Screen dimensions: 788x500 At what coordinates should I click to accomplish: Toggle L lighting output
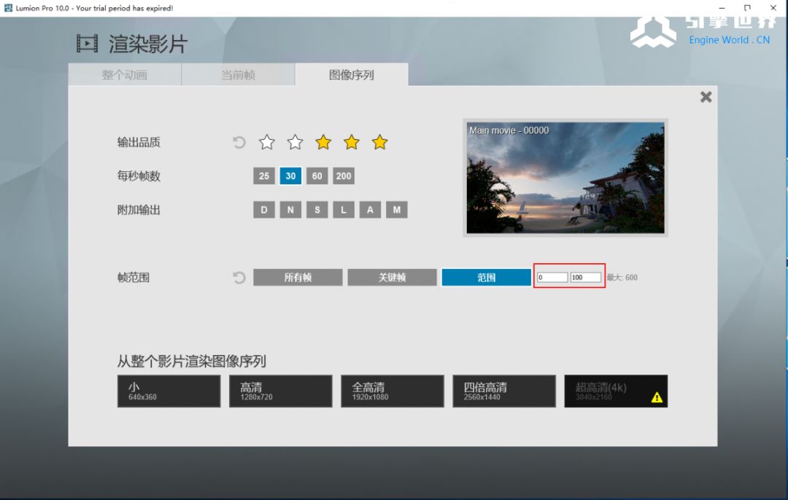(x=344, y=210)
